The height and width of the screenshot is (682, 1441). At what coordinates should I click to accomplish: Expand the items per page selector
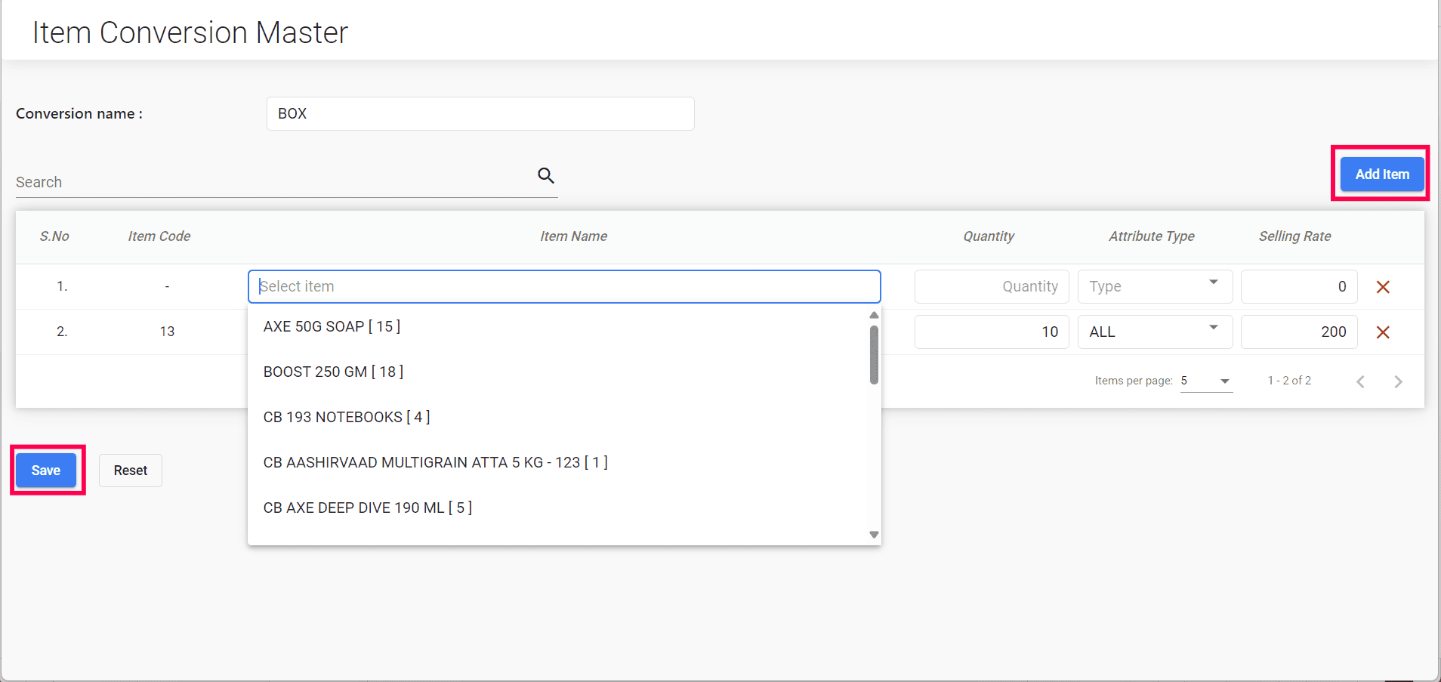coord(1206,381)
